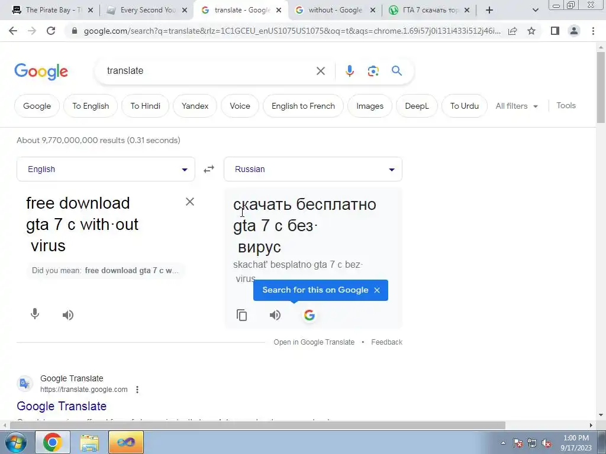This screenshot has width=606, height=454.
Task: Search by image with Google Lens icon
Action: pyautogui.click(x=373, y=71)
